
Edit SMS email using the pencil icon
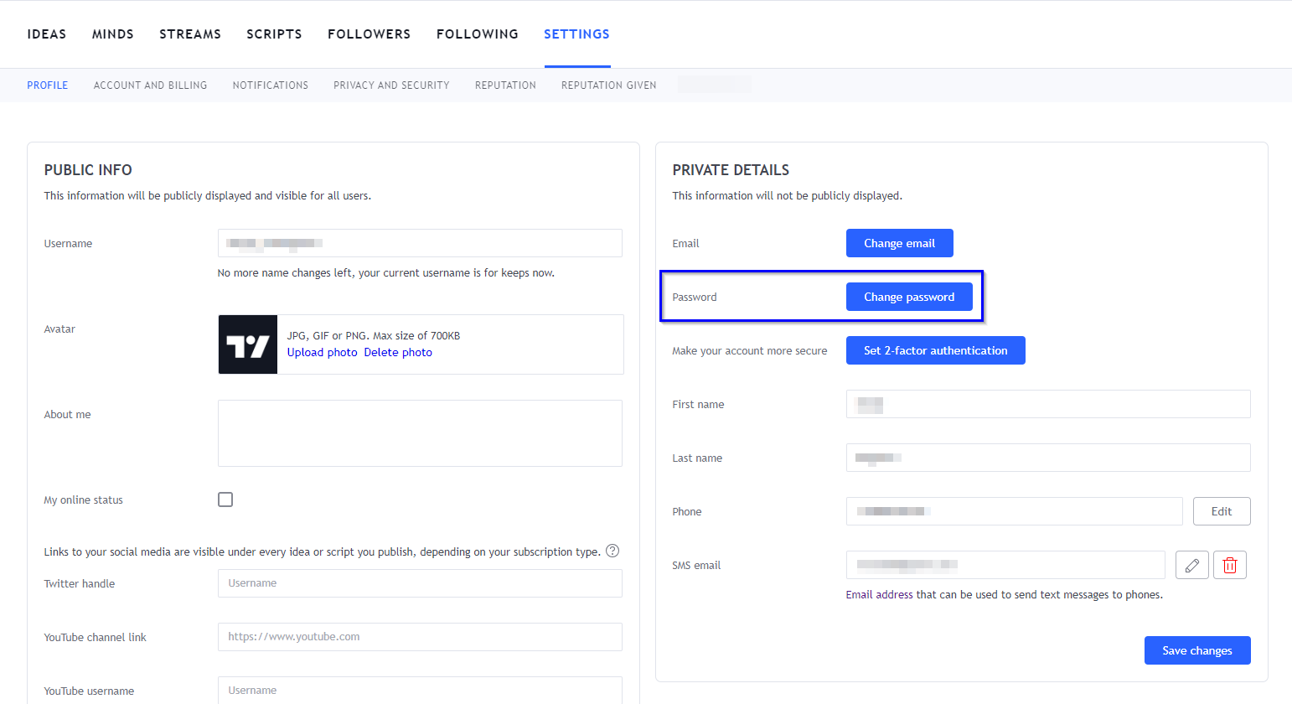pos(1192,565)
